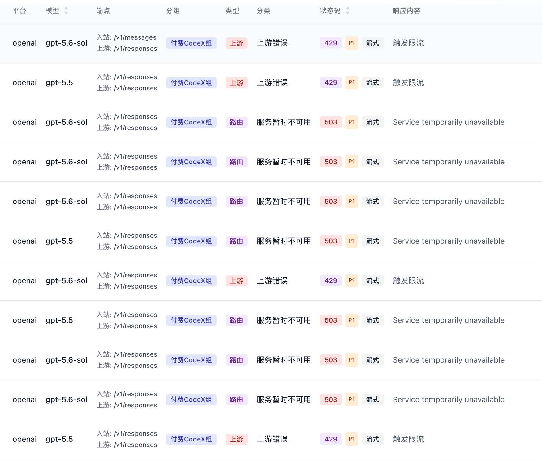This screenshot has height=465, width=542.
Task: Click 429 badge in the /v1/messages 上游错误 row
Action: 331,43
